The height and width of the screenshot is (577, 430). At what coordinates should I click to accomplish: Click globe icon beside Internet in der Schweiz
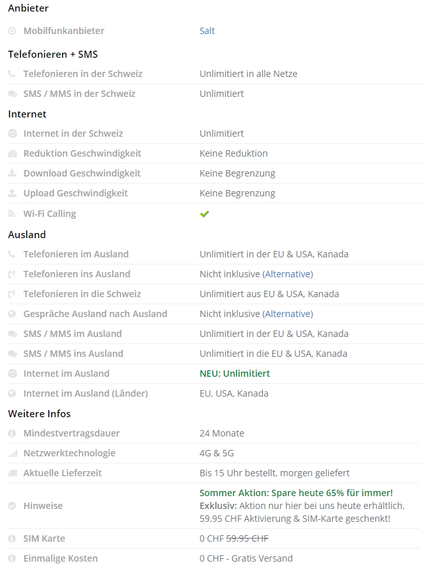click(x=12, y=133)
